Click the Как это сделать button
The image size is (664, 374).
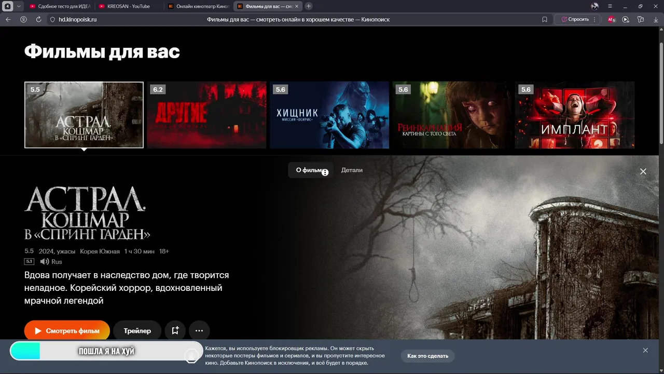[x=427, y=356]
